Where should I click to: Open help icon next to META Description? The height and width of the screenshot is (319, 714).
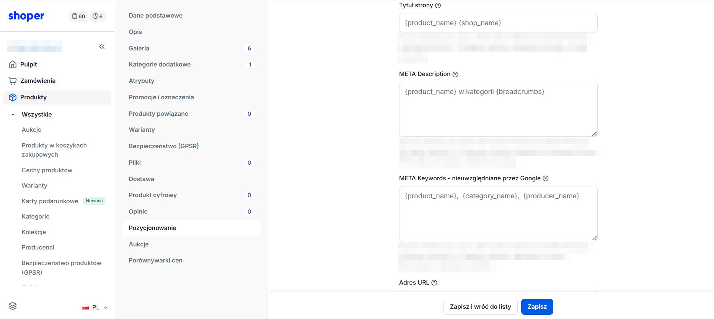pos(455,74)
